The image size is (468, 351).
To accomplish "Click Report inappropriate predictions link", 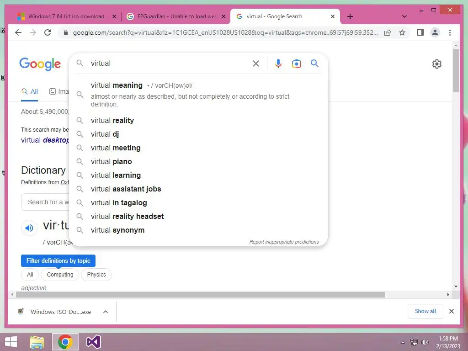I will click(x=284, y=242).
